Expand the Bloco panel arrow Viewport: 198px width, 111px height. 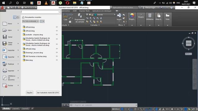[124, 25]
